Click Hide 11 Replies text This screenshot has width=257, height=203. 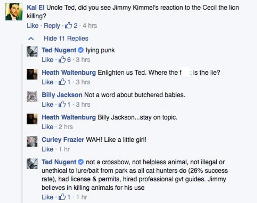pyautogui.click(x=66, y=38)
